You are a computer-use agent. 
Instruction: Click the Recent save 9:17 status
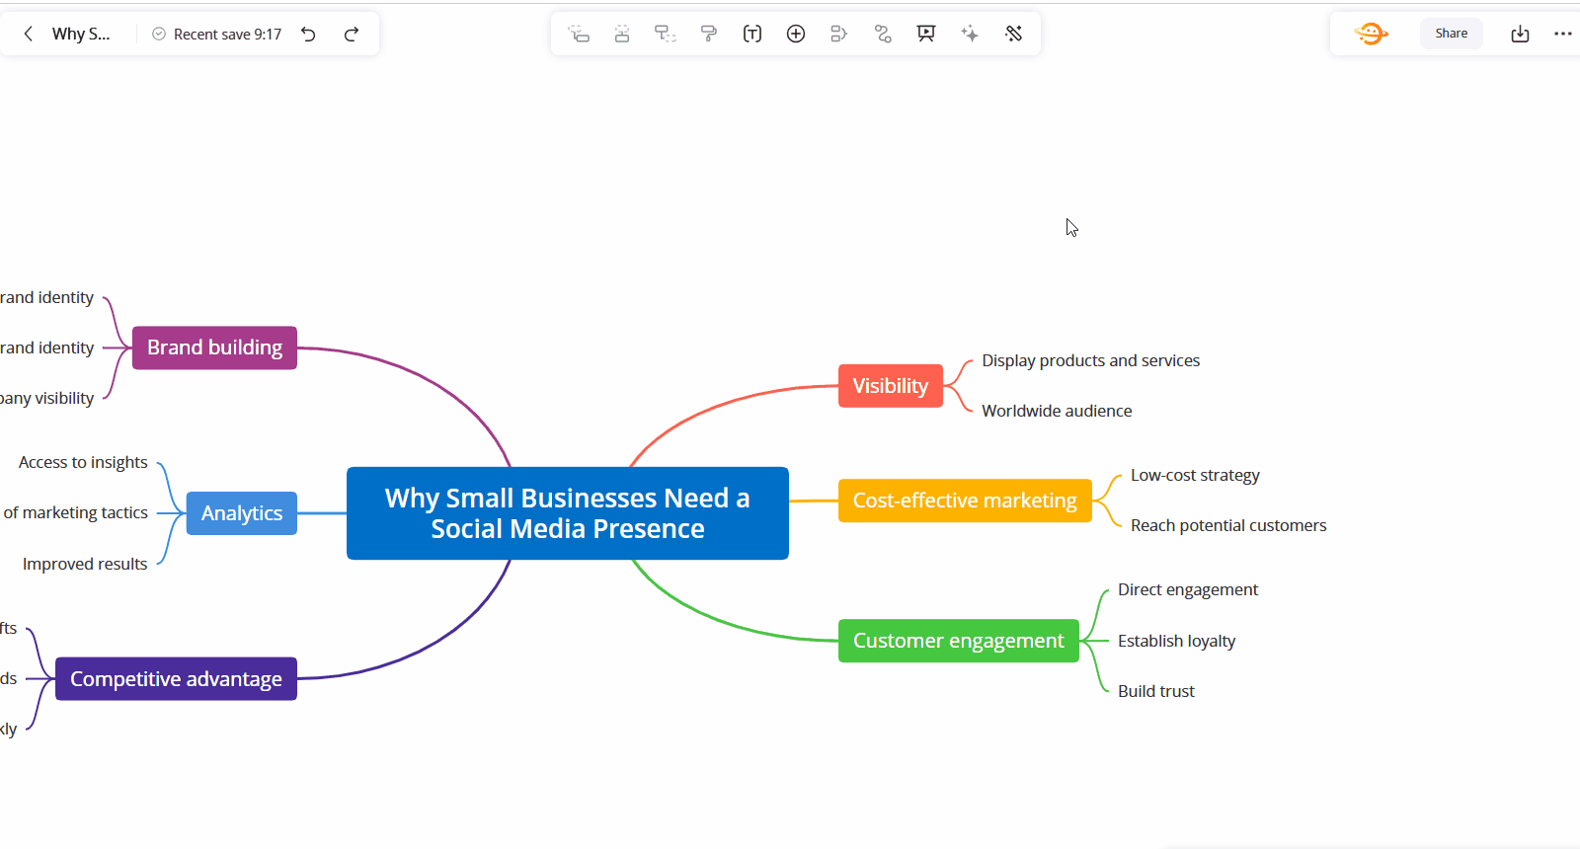[217, 34]
